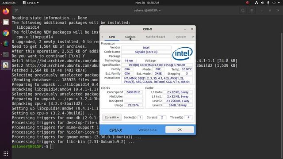Screen dimensions: 283x159
Task: Click the empty Package field
Action: [146, 56]
